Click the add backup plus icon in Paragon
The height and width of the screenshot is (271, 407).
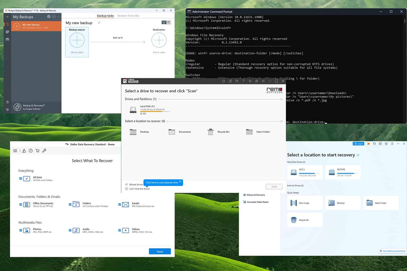click(x=49, y=17)
